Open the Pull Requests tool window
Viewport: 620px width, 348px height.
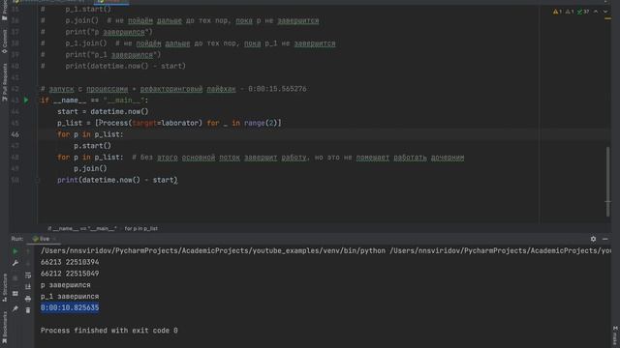pyautogui.click(x=4, y=83)
